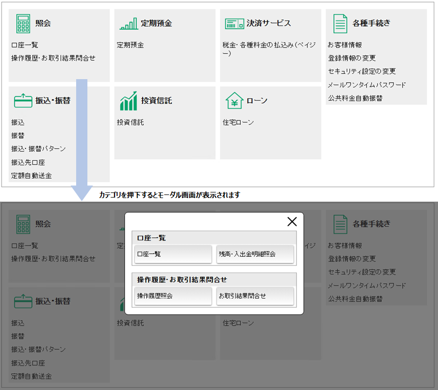Open 操作履歴・お取引結果問合せ in top 照会 card
438x390 pixels.
(53, 58)
